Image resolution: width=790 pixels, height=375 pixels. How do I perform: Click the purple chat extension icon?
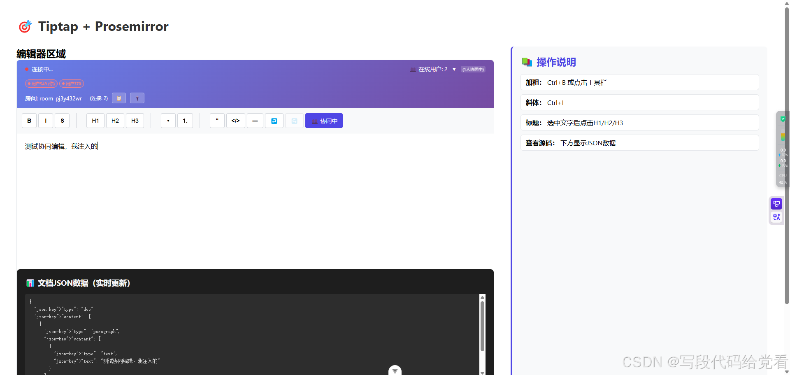776,204
